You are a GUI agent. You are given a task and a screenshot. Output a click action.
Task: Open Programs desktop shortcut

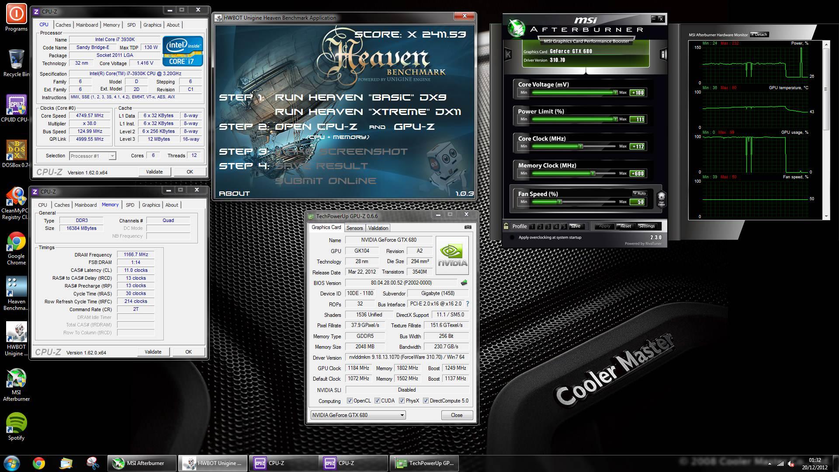click(x=16, y=17)
